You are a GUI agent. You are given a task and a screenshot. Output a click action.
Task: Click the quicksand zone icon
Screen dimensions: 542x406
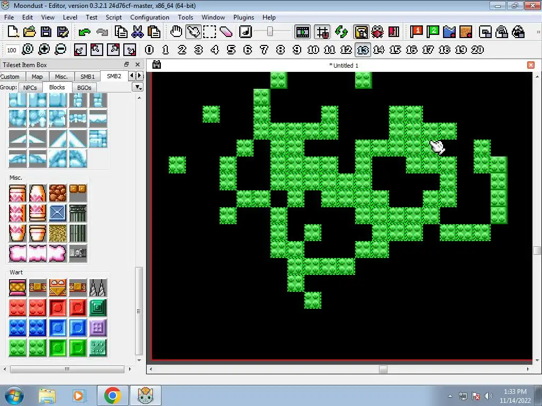click(466, 32)
